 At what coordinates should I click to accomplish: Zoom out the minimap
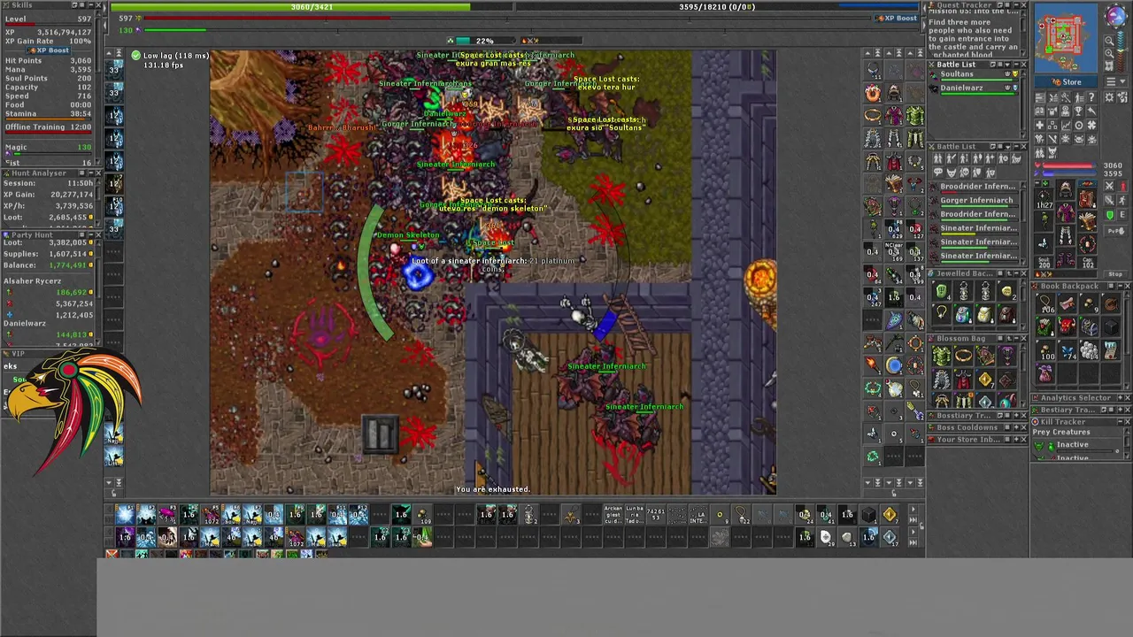[1109, 41]
